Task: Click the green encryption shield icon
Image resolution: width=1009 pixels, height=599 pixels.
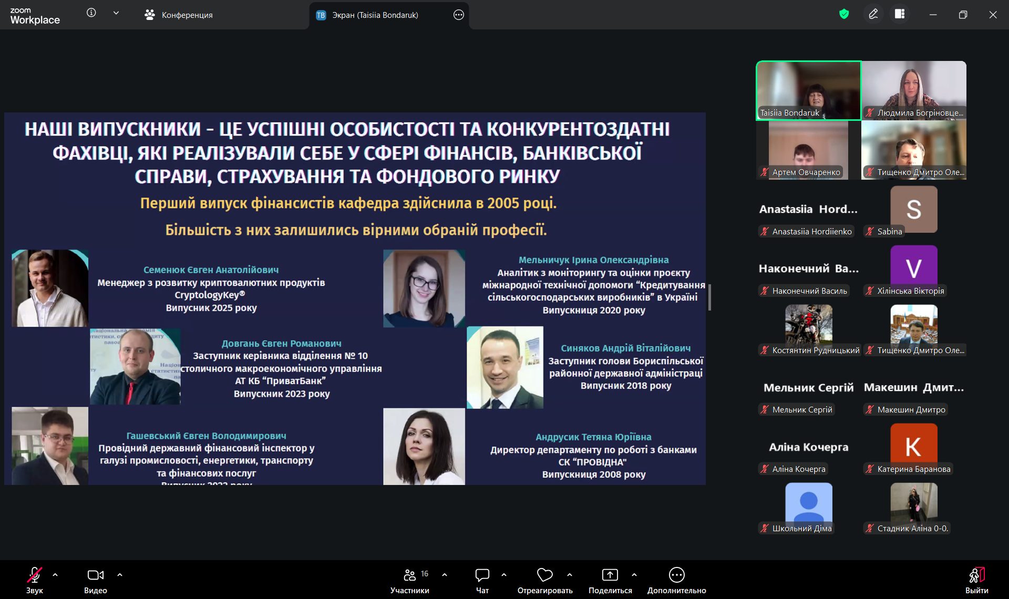Action: [844, 14]
